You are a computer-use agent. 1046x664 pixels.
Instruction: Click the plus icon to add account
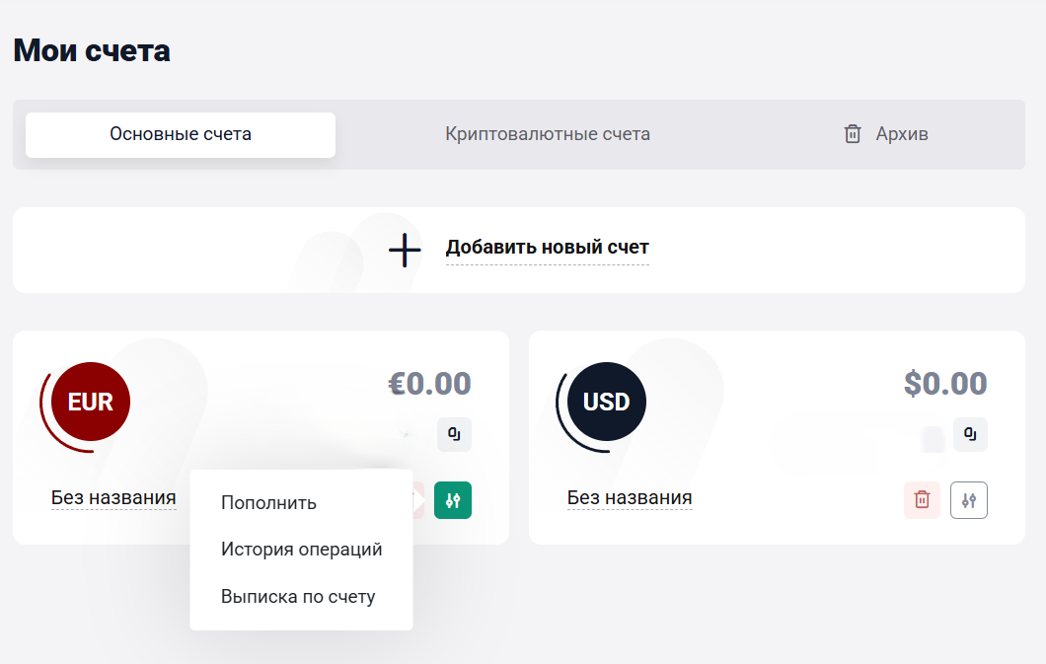coord(405,250)
